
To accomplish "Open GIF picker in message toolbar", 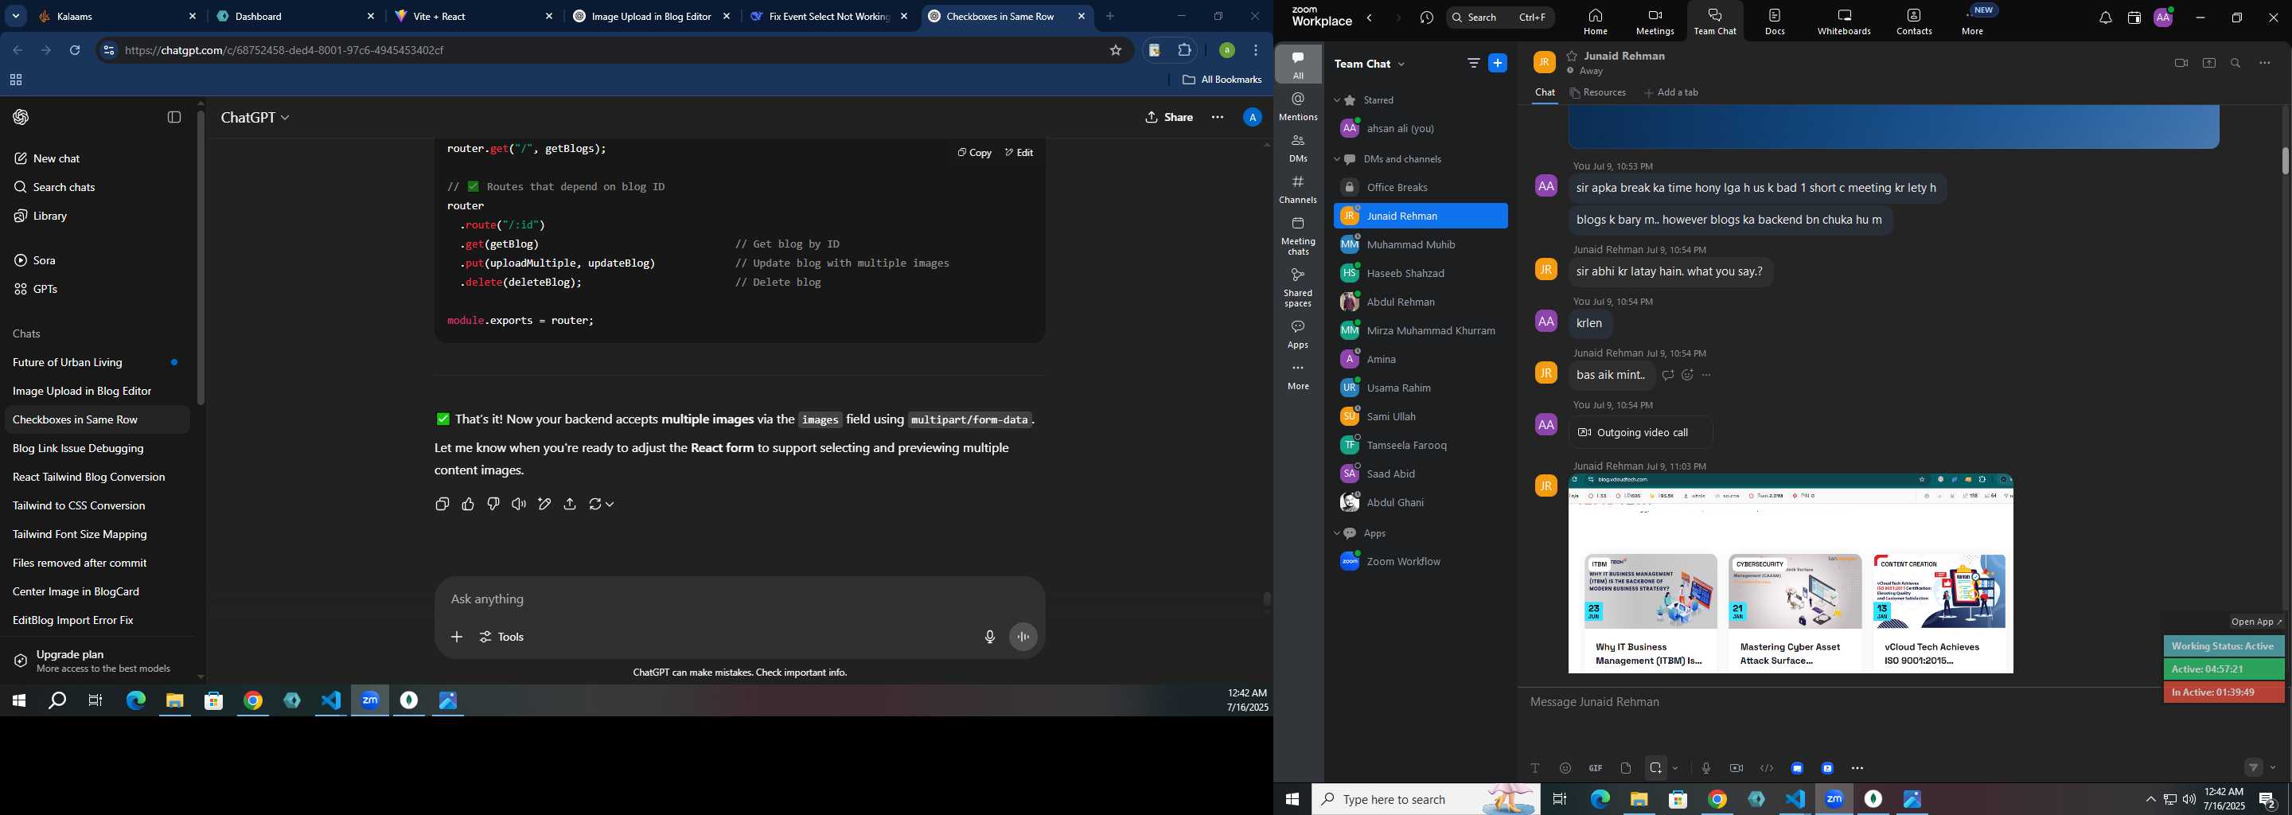I will (x=1596, y=768).
